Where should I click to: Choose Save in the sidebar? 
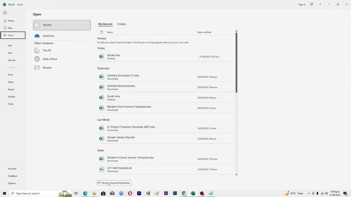(x=10, y=53)
